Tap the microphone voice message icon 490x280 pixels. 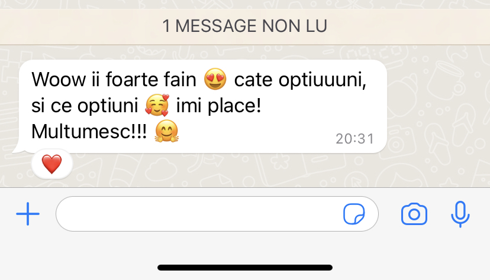coord(460,214)
